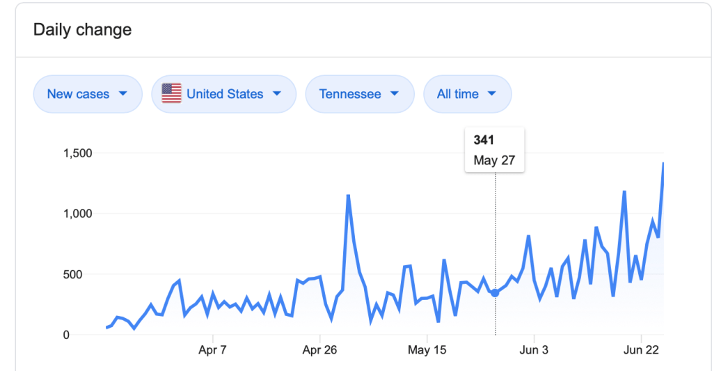The width and height of the screenshot is (712, 371).
Task: Click the 1,000 y-axis label
Action: [77, 214]
